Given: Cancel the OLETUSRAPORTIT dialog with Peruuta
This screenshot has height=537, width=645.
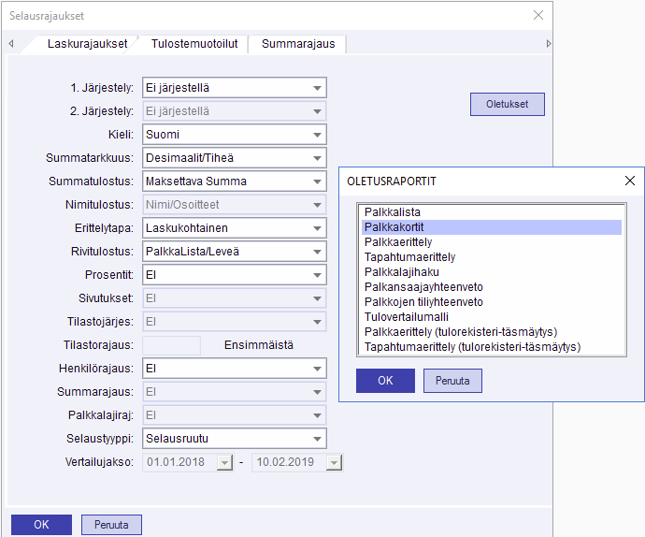Looking at the screenshot, I should pyautogui.click(x=452, y=381).
